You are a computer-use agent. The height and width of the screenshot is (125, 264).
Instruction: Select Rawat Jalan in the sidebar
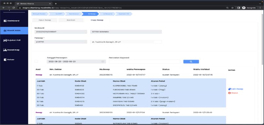tap(14, 31)
